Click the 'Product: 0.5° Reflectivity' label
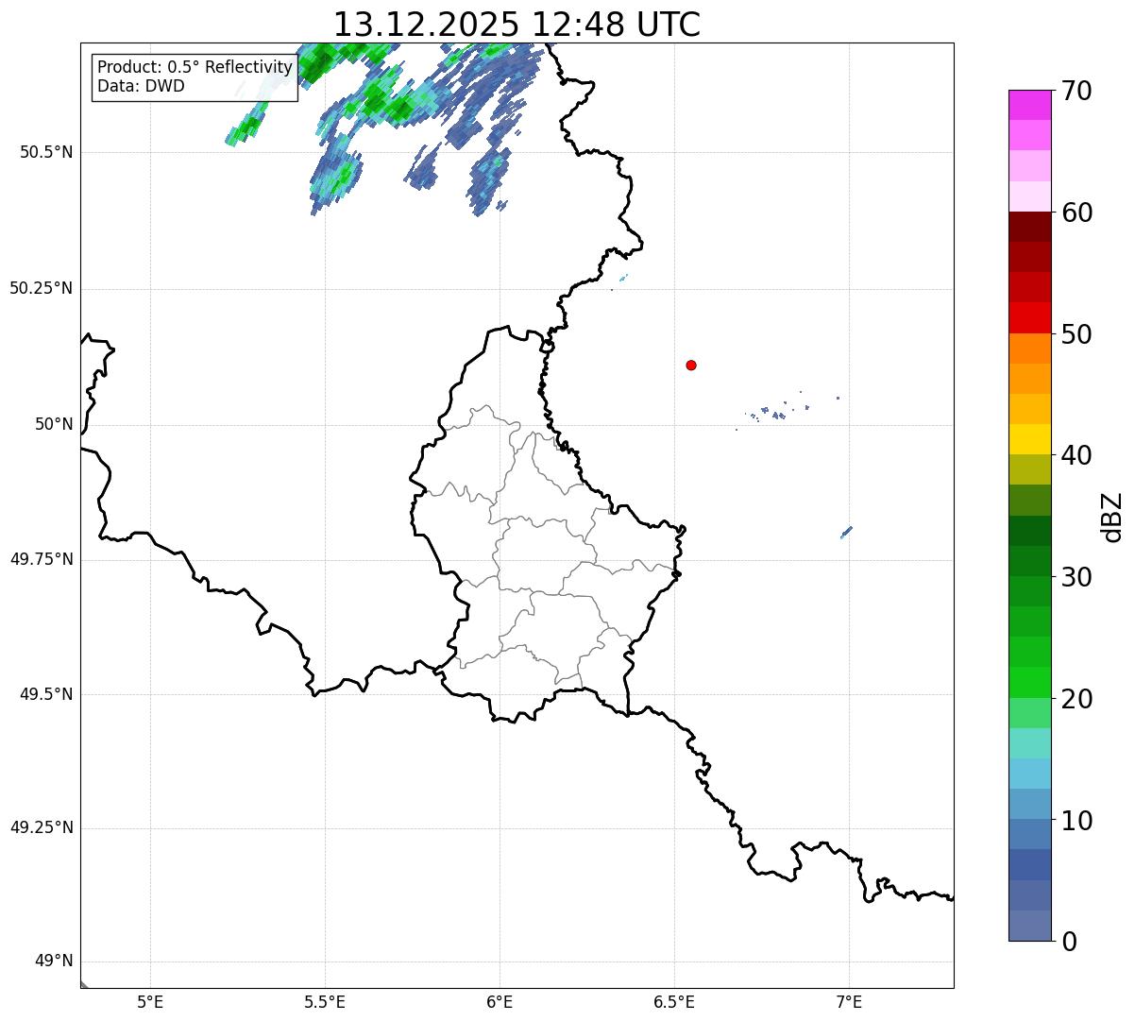Image resolution: width=1135 pixels, height=1021 pixels. [195, 67]
